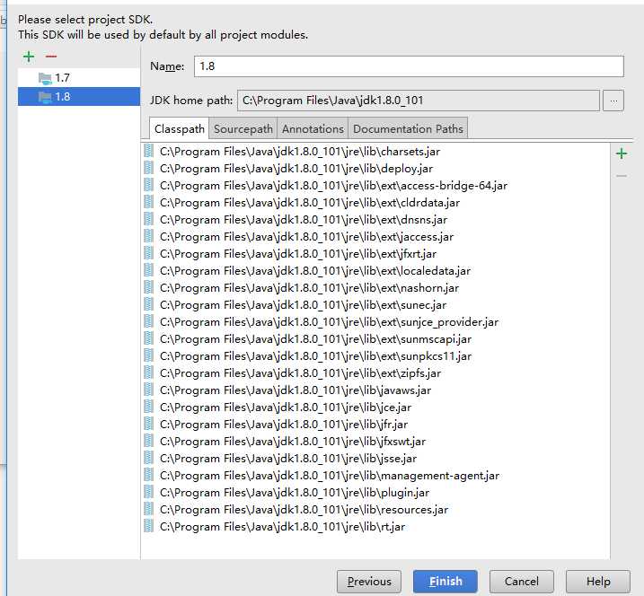
Task: Click the jar icon beside charsets.jar
Action: [x=149, y=151]
